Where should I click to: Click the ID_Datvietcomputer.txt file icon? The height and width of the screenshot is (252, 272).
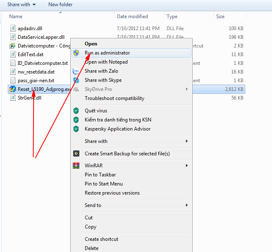point(13,63)
